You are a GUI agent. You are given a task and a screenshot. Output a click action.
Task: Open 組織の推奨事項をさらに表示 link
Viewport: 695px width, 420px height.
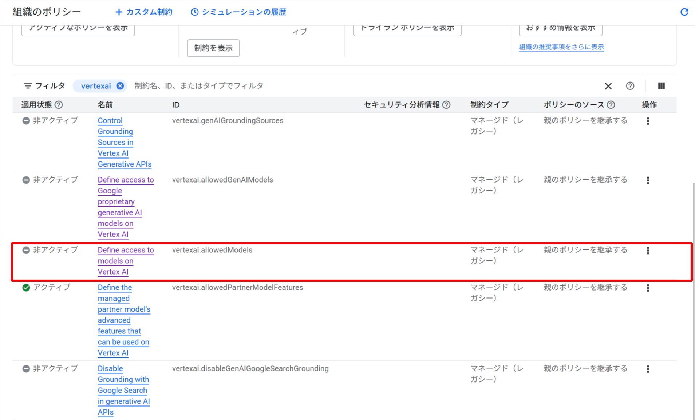pyautogui.click(x=561, y=47)
